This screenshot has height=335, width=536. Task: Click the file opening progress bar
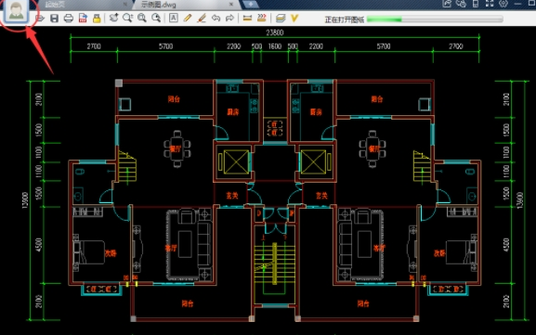click(x=435, y=19)
